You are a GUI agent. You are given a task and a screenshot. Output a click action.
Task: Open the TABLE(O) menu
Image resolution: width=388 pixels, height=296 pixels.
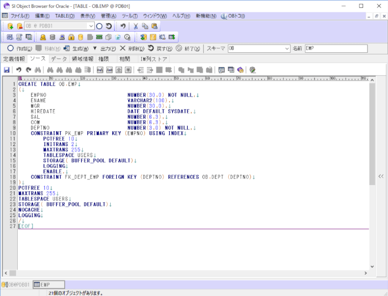tap(65, 16)
